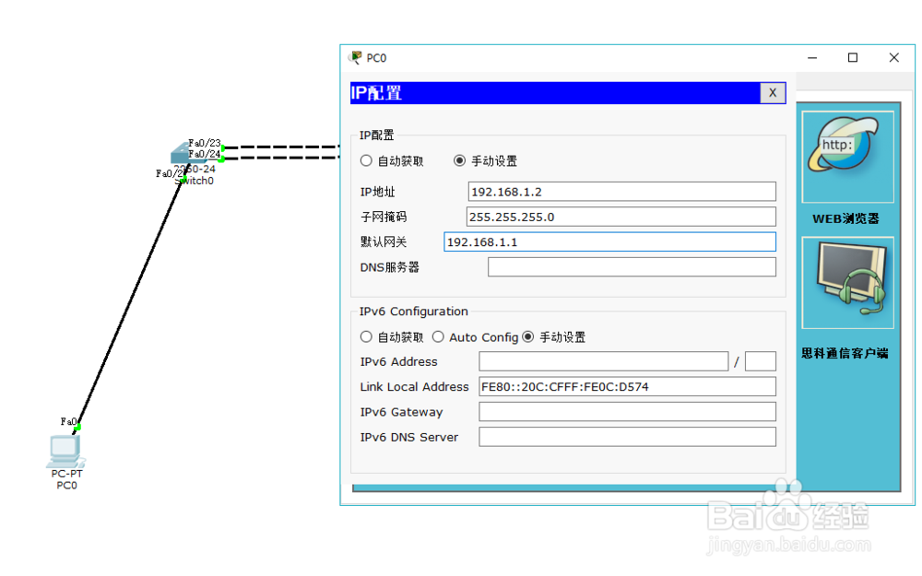
Task: Open the 思科通信客户端 headset icon
Action: 847,283
